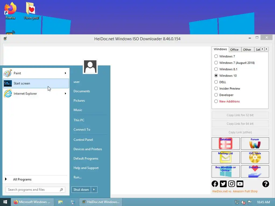Launch Internet Explorer icon in start menu
The height and width of the screenshot is (206, 275).
pos(8,94)
